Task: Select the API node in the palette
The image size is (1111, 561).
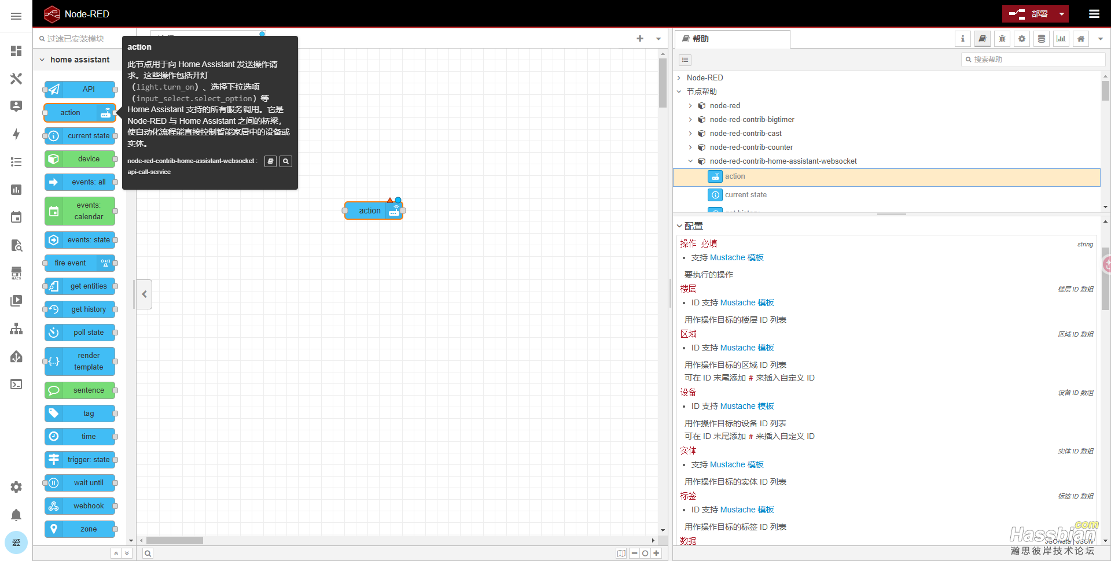Action: tap(80, 89)
